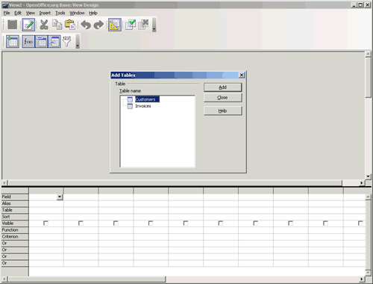Viewport: 373px width, 284px height.
Task: Open the File menu
Action: [7, 13]
